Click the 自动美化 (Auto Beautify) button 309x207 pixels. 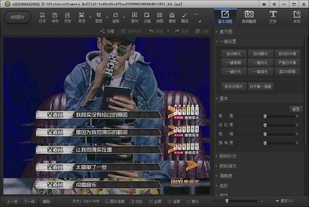pos(233,53)
